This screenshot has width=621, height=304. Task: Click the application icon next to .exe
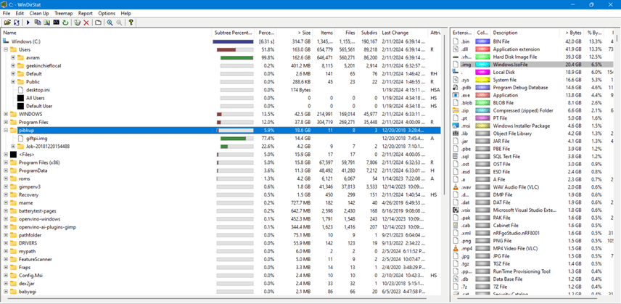456,95
